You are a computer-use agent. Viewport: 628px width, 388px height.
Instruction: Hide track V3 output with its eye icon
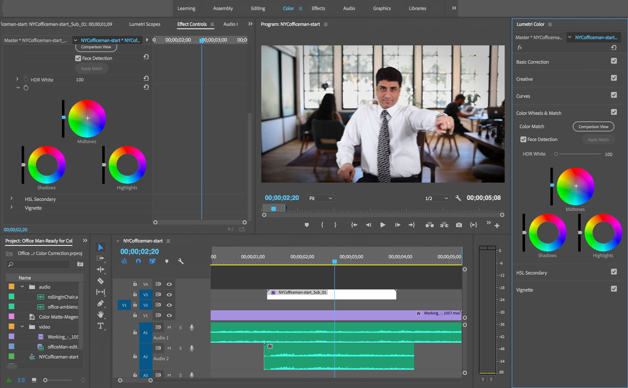pyautogui.click(x=169, y=295)
